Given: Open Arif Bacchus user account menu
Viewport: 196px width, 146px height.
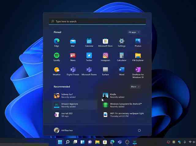Looking at the screenshot, I should pos(63,130).
